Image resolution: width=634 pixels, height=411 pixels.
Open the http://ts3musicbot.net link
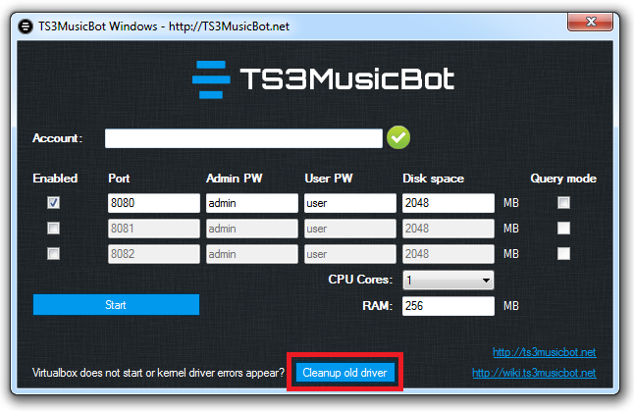coord(545,352)
